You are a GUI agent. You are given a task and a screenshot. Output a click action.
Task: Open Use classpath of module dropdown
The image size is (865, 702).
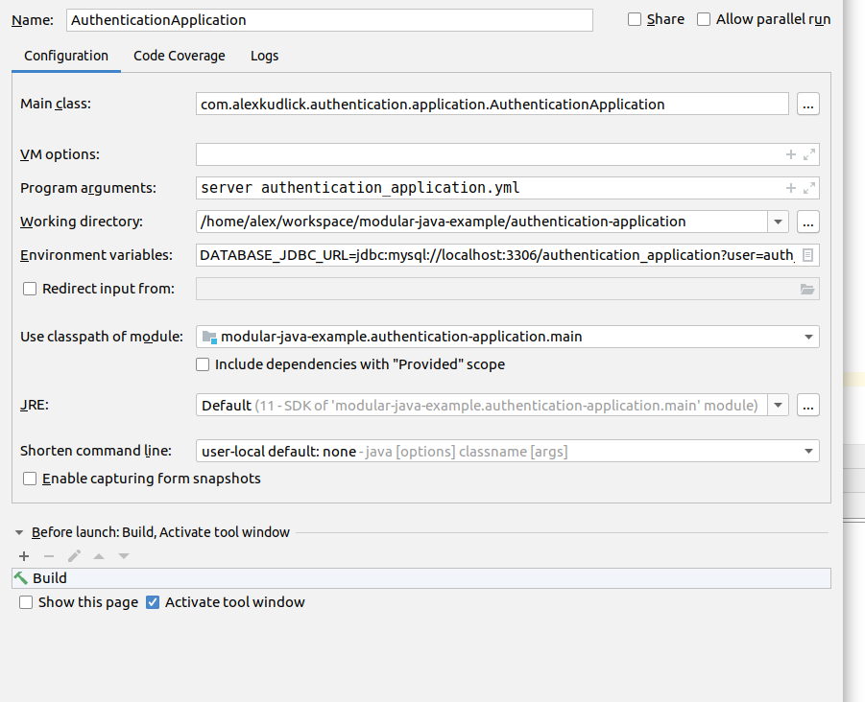point(808,337)
